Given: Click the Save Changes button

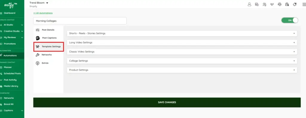Looking at the screenshot, I should coord(167,103).
